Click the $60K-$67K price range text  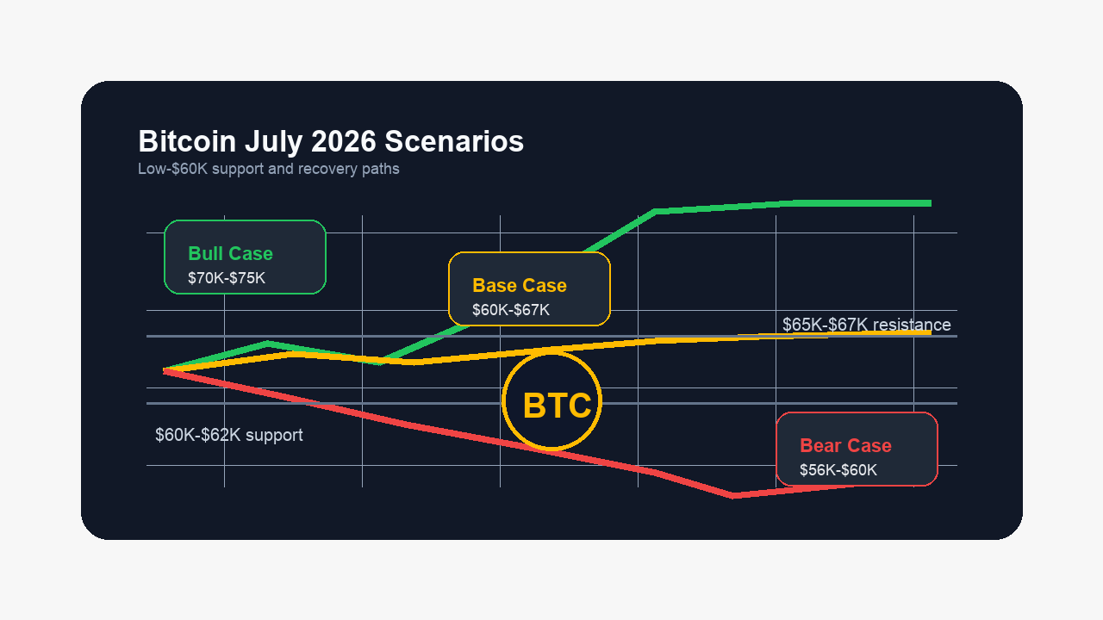tap(511, 310)
